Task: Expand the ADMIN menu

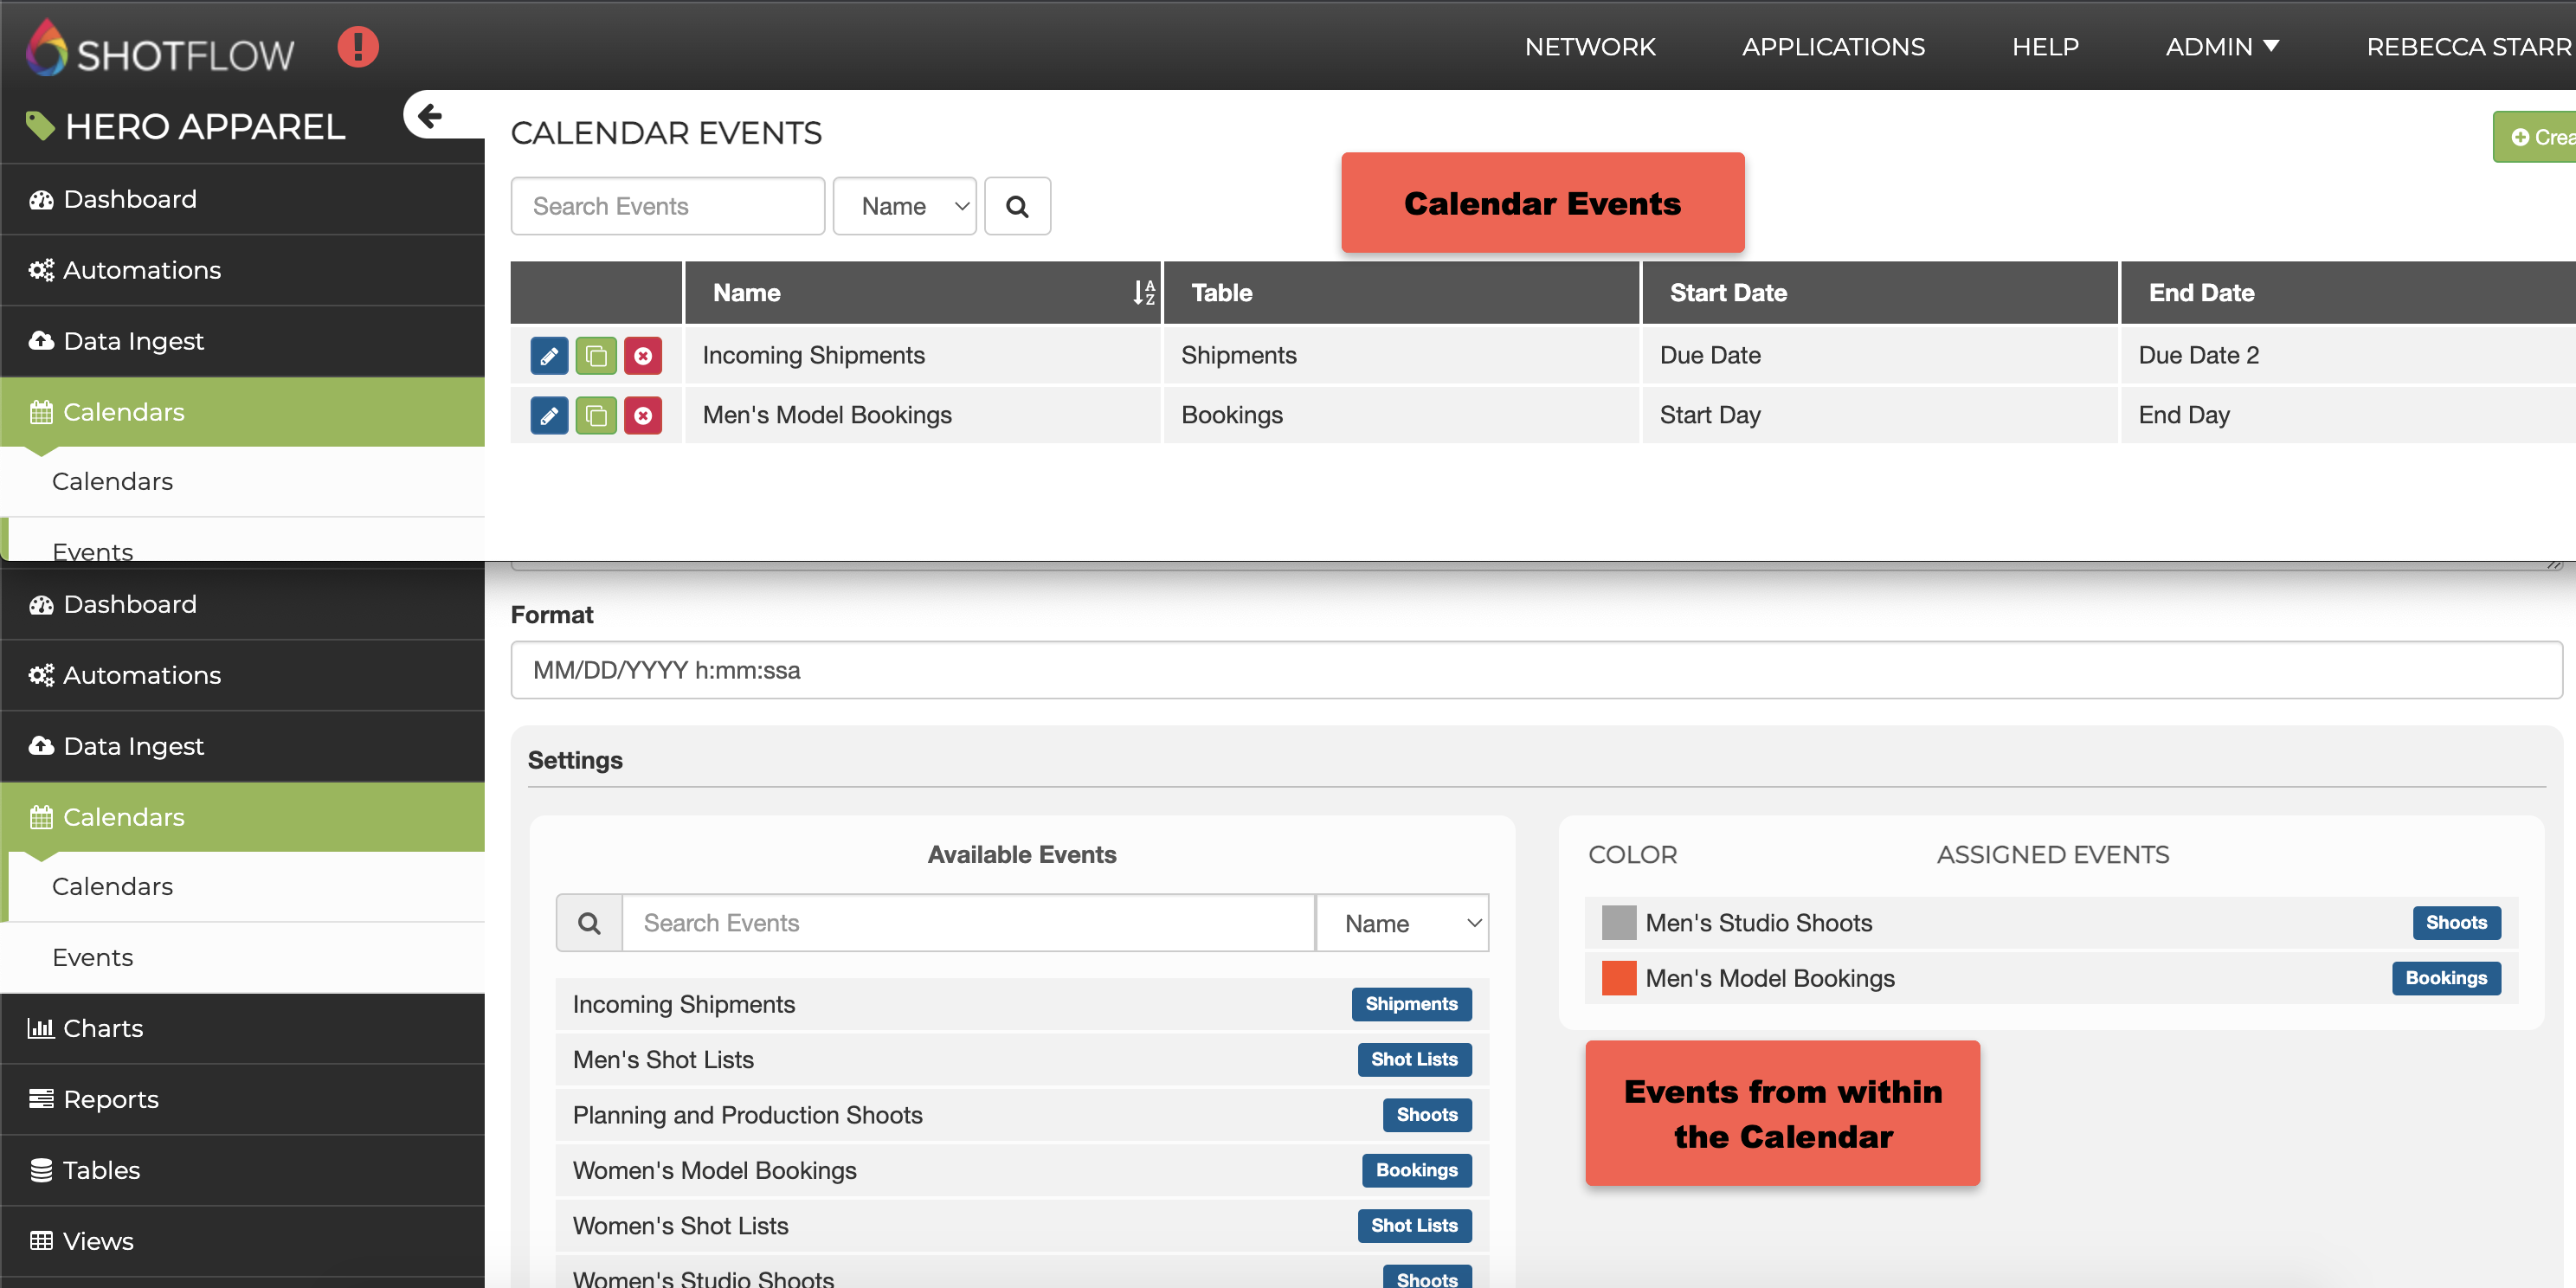Action: coord(2221,47)
